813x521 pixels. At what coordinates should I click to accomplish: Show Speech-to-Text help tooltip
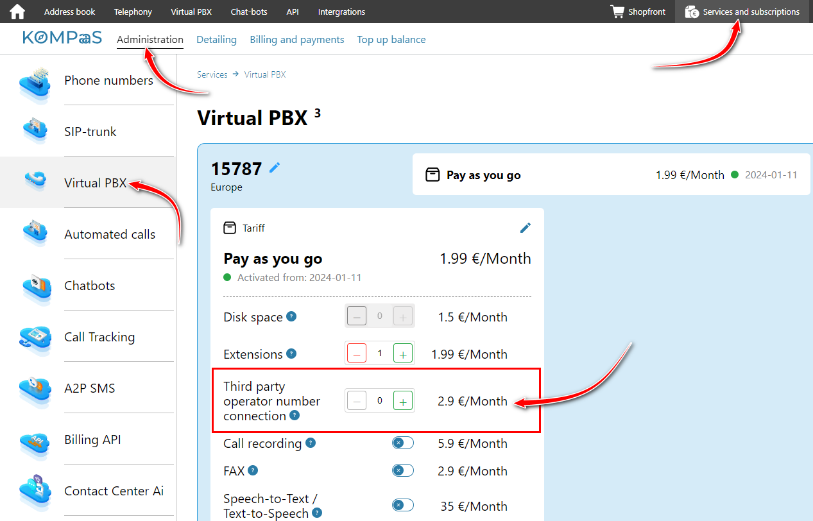click(317, 513)
